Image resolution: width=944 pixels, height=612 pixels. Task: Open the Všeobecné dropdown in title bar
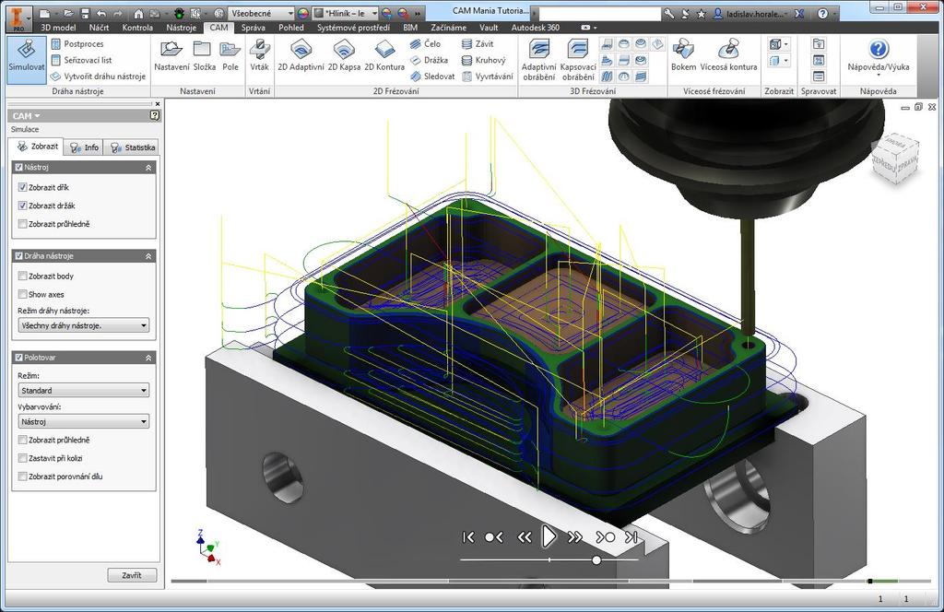261,13
